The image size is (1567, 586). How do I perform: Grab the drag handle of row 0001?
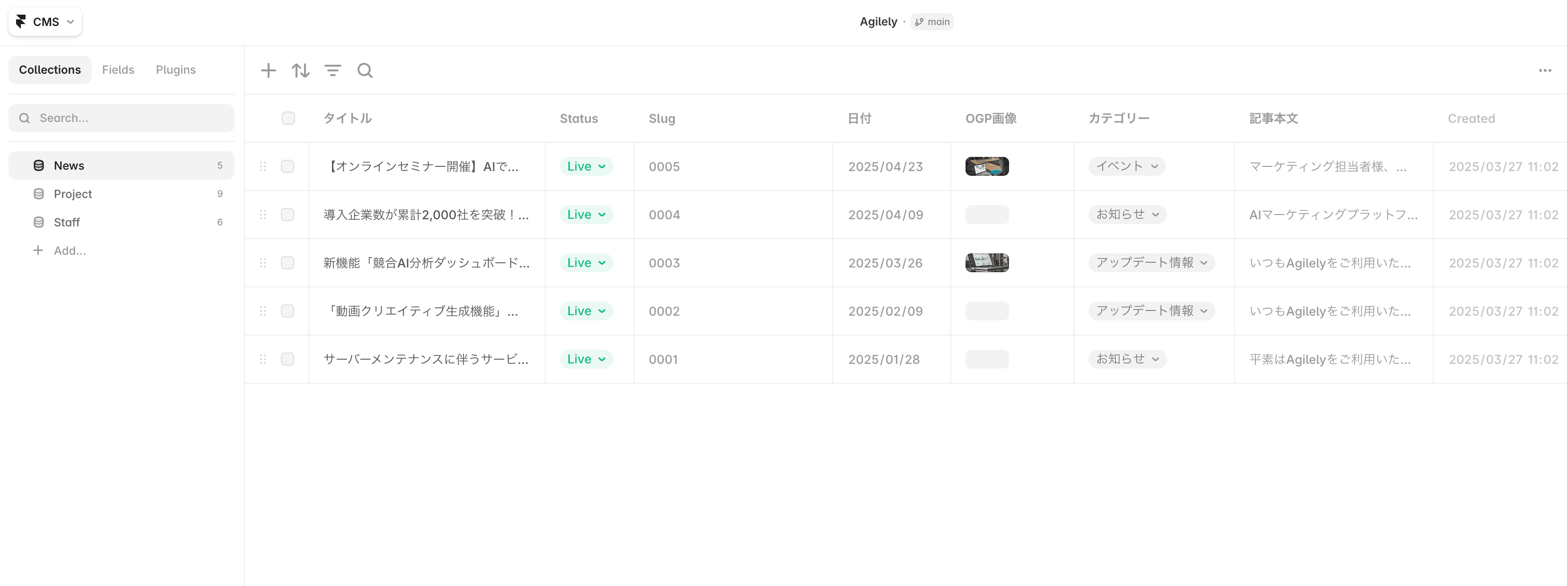263,359
